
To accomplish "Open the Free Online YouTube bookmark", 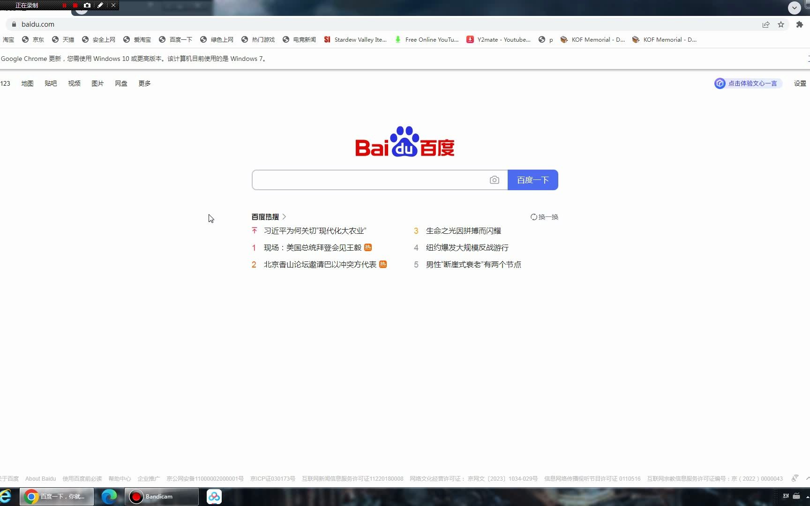I will click(x=427, y=39).
